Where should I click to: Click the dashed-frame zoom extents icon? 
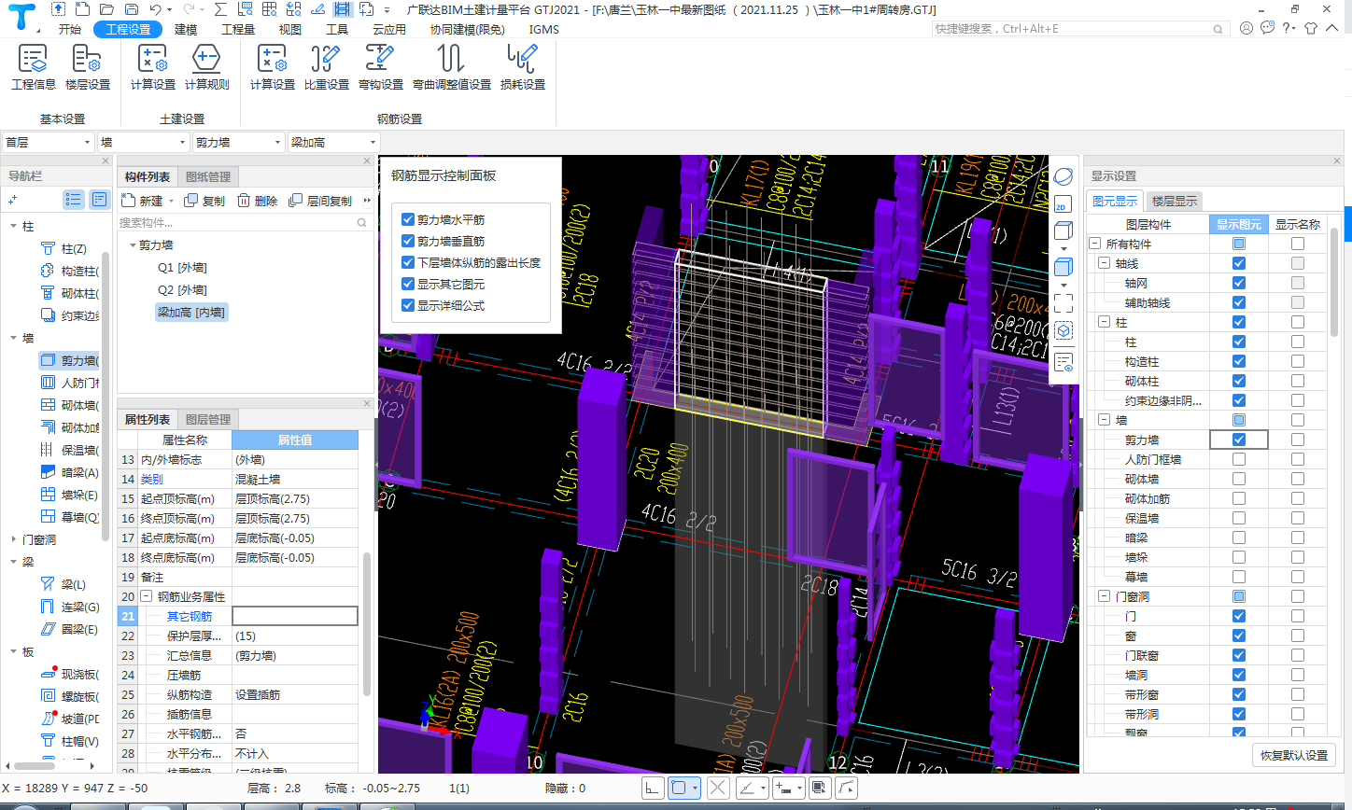(1063, 302)
